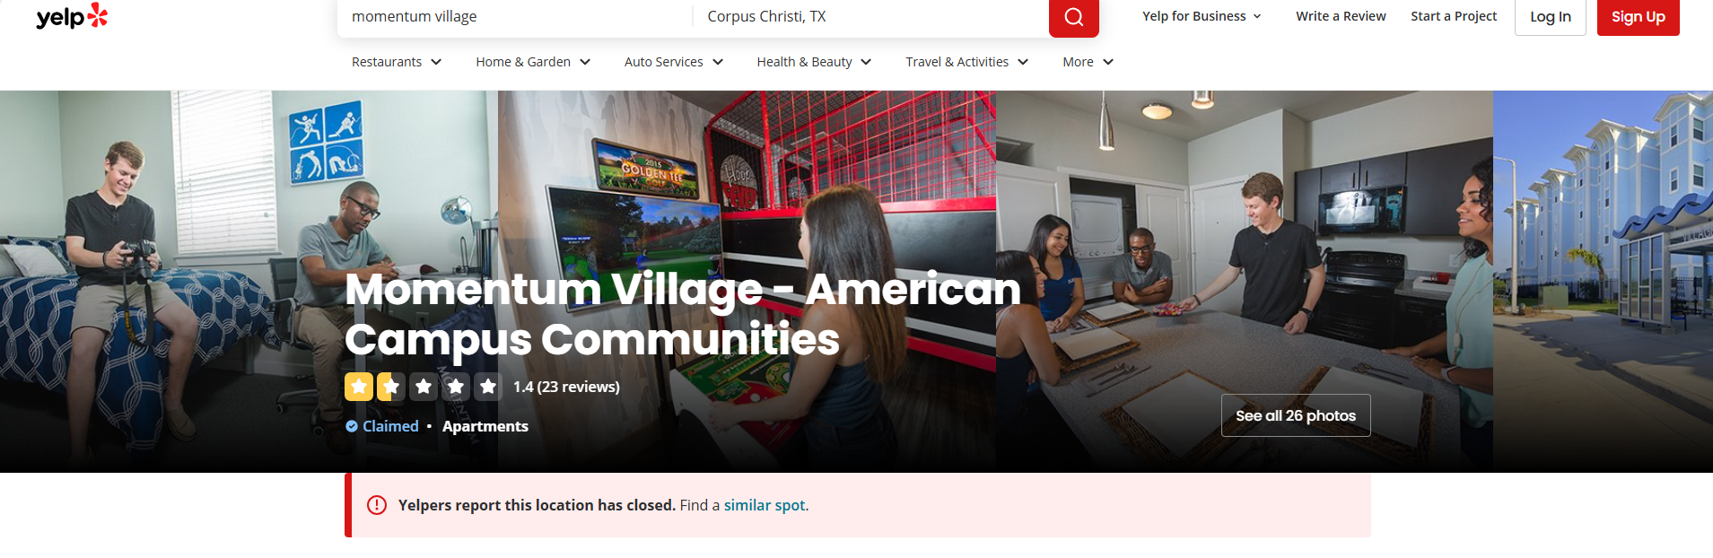Click the red Sign Up button

[1639, 17]
